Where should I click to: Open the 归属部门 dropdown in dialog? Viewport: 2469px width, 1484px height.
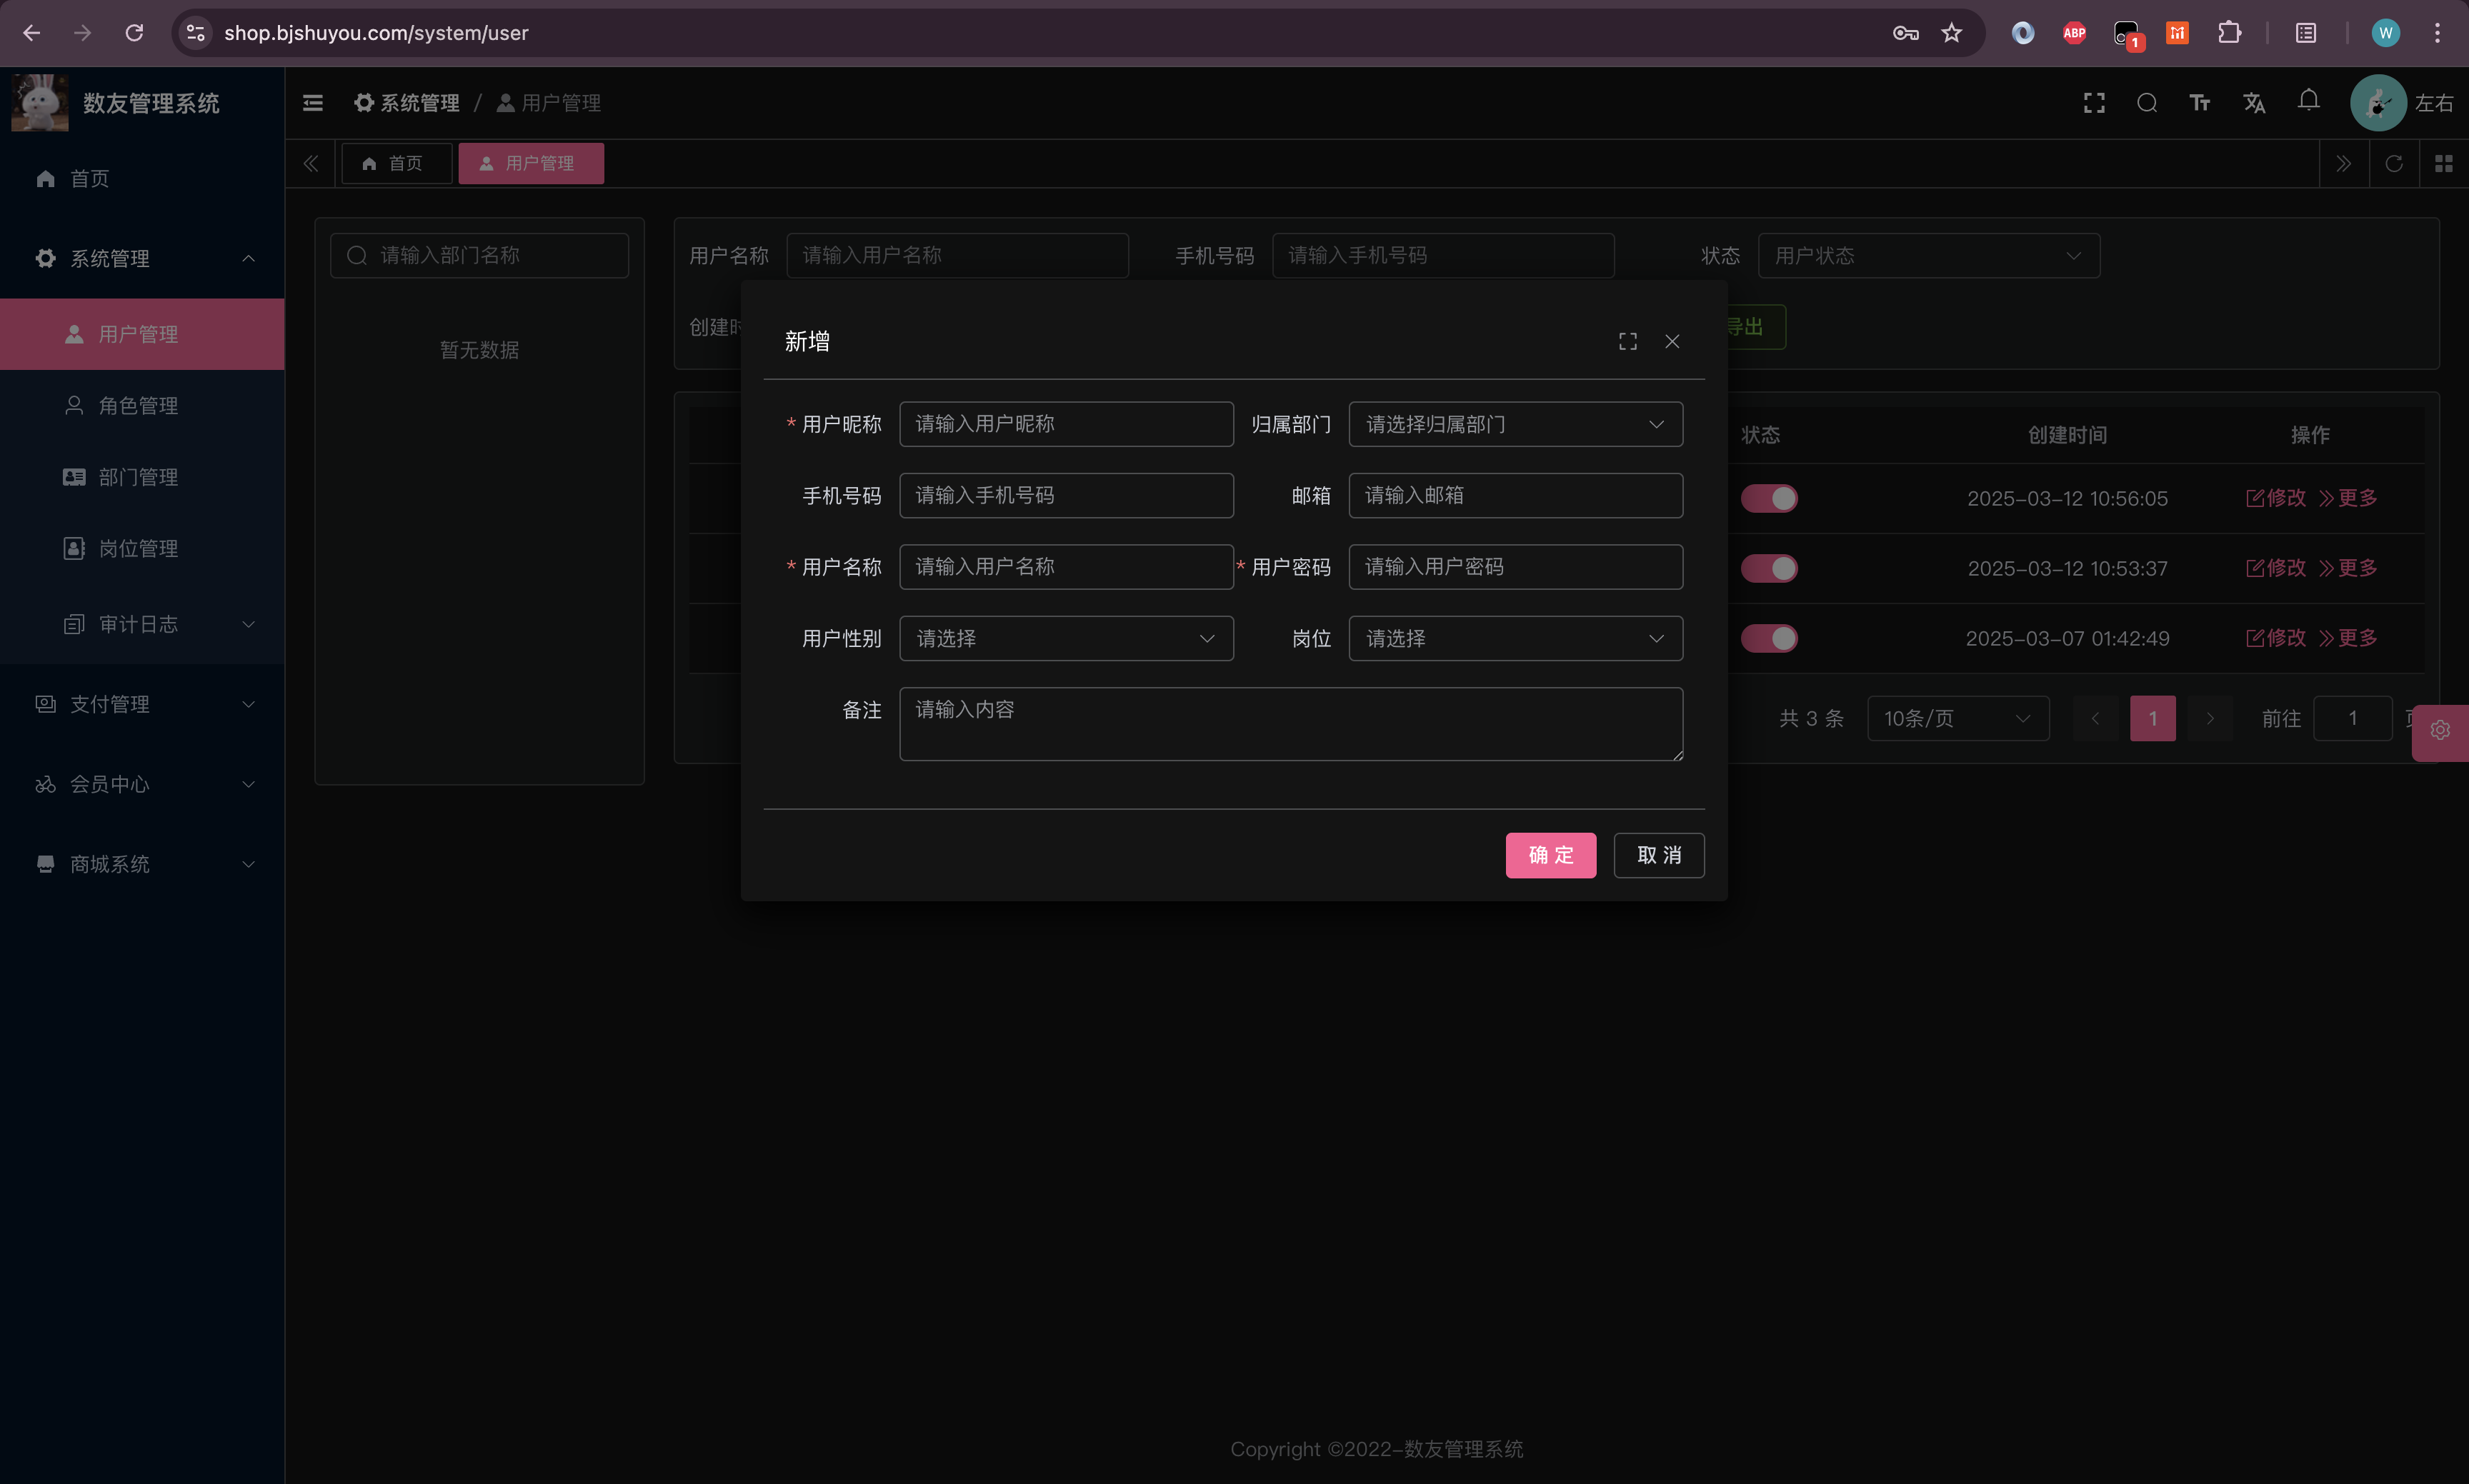click(1515, 424)
